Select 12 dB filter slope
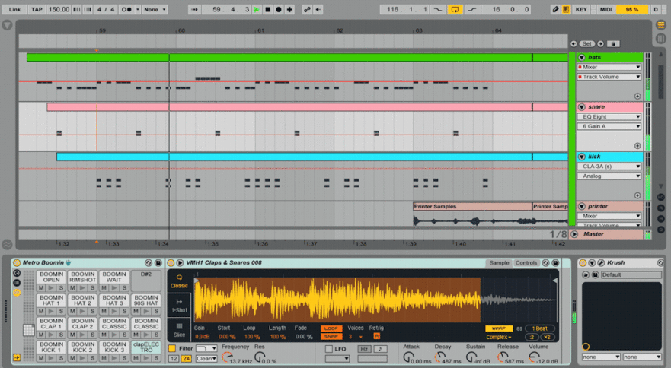 point(174,358)
